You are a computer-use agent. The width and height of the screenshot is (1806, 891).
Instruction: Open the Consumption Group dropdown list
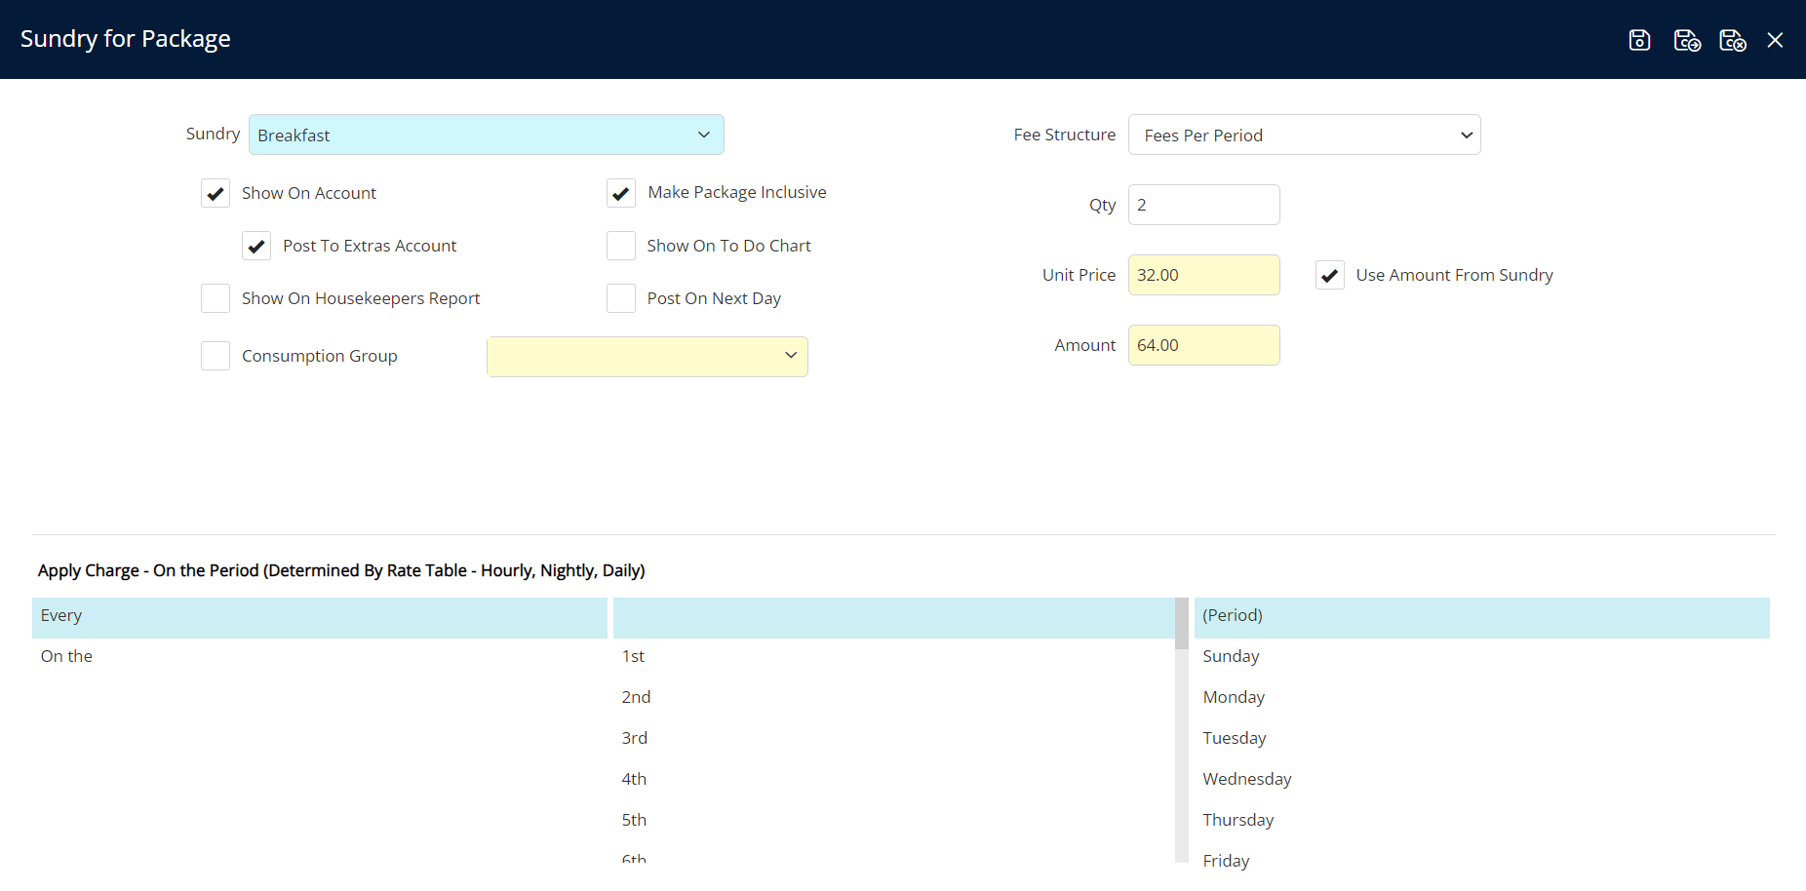647,357
